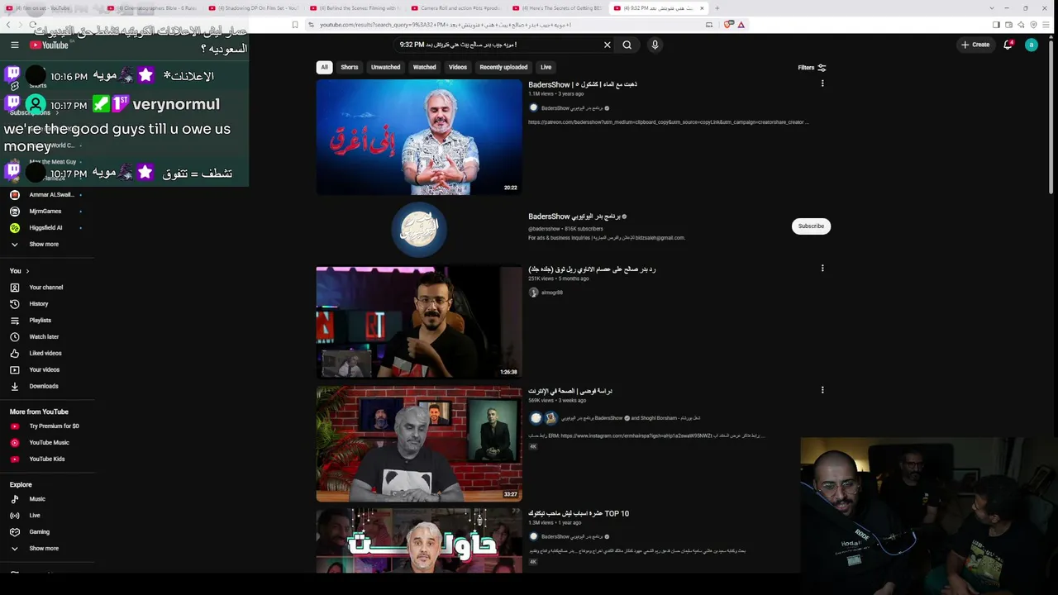This screenshot has height=595, width=1058.
Task: Open the account avatar menu
Action: [x=1031, y=45]
